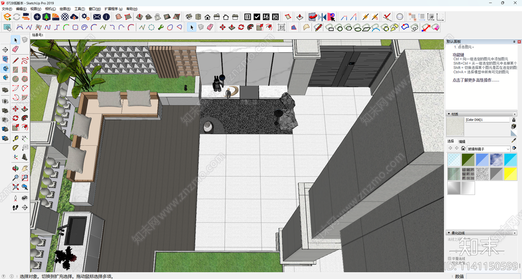This screenshot has height=279, width=522.
Task: Pick the Eraser tool in left toolbar
Action: [x=15, y=49]
